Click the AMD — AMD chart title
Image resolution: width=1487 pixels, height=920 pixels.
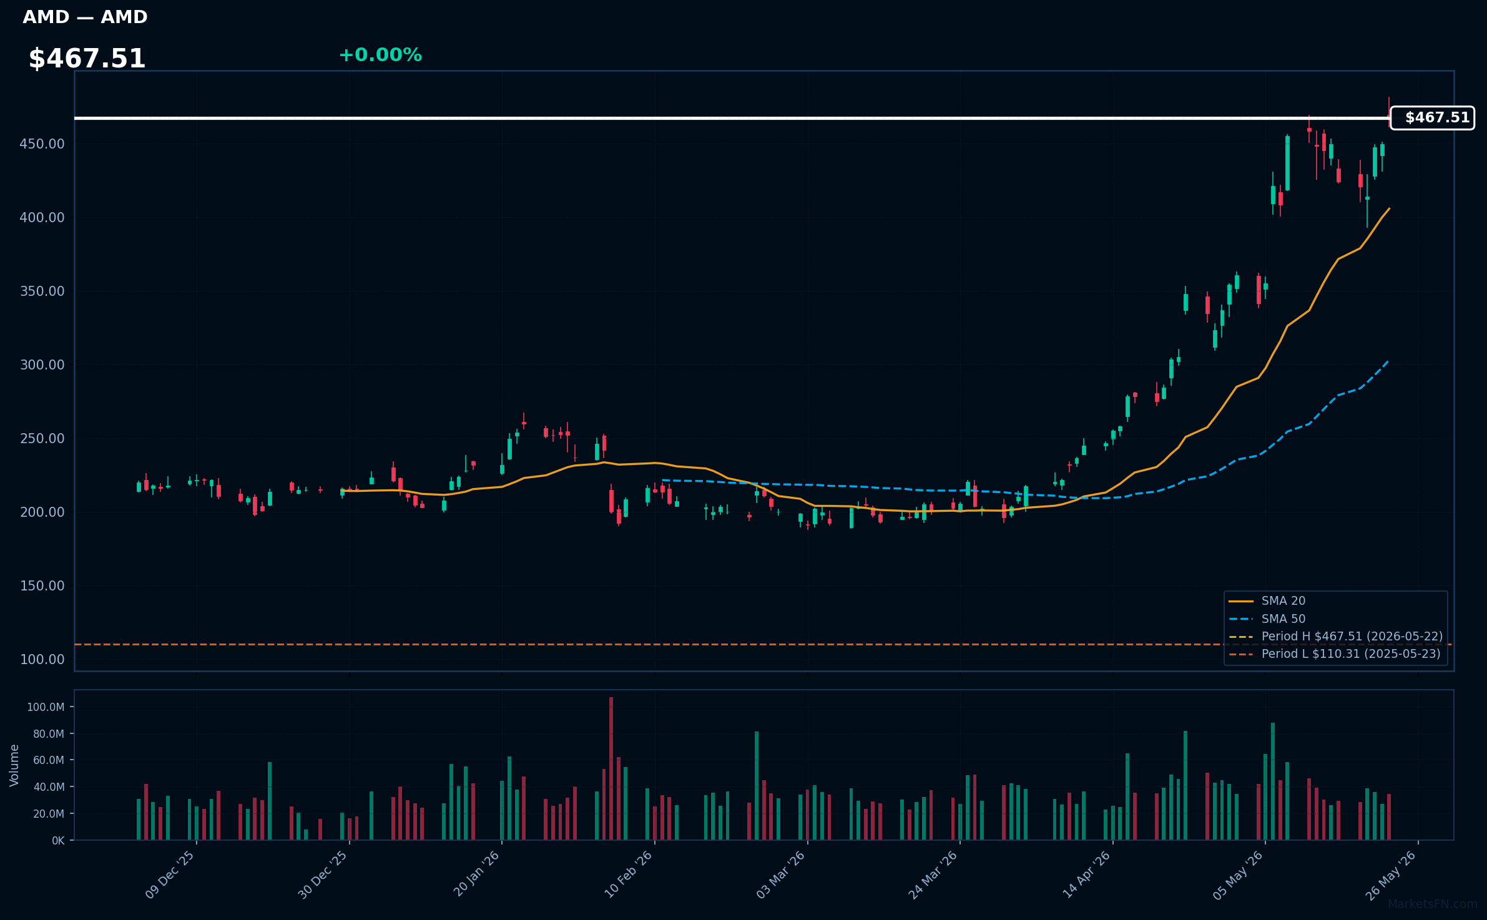pyautogui.click(x=85, y=17)
